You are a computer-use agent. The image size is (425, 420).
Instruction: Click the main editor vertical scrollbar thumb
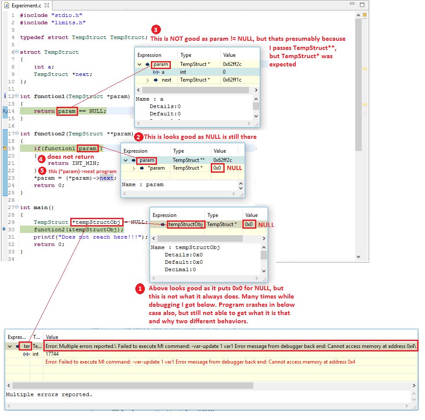358,84
